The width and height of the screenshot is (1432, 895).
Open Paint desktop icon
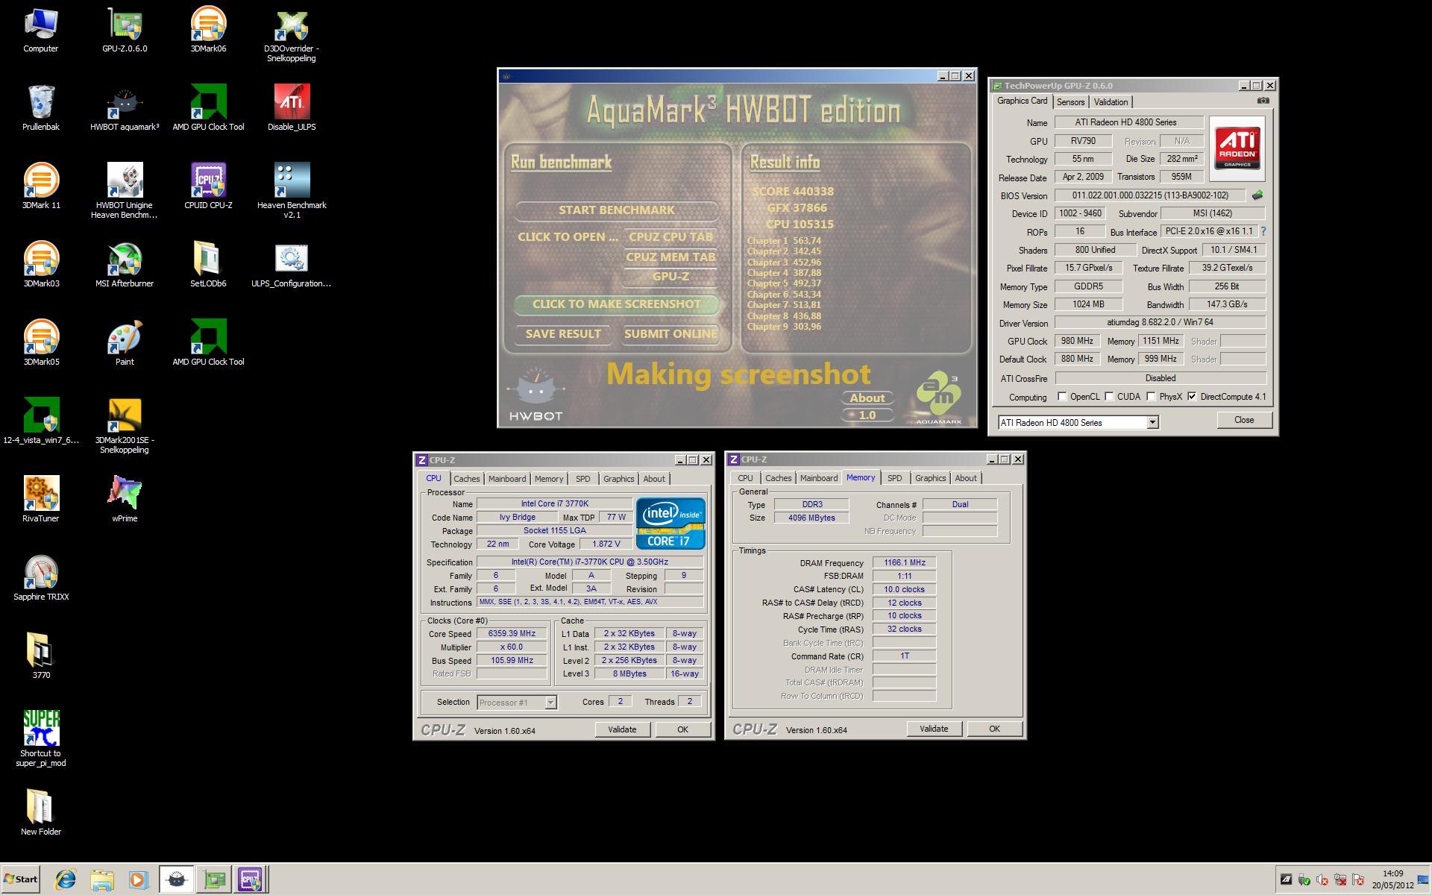125,343
